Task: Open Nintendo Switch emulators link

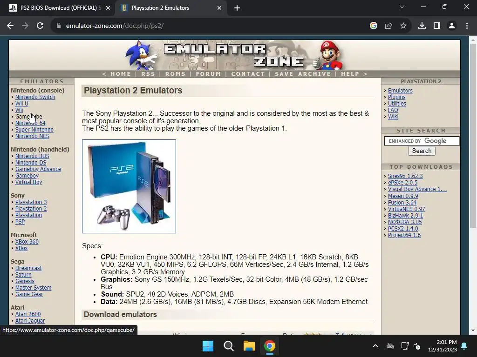Action: (35, 97)
